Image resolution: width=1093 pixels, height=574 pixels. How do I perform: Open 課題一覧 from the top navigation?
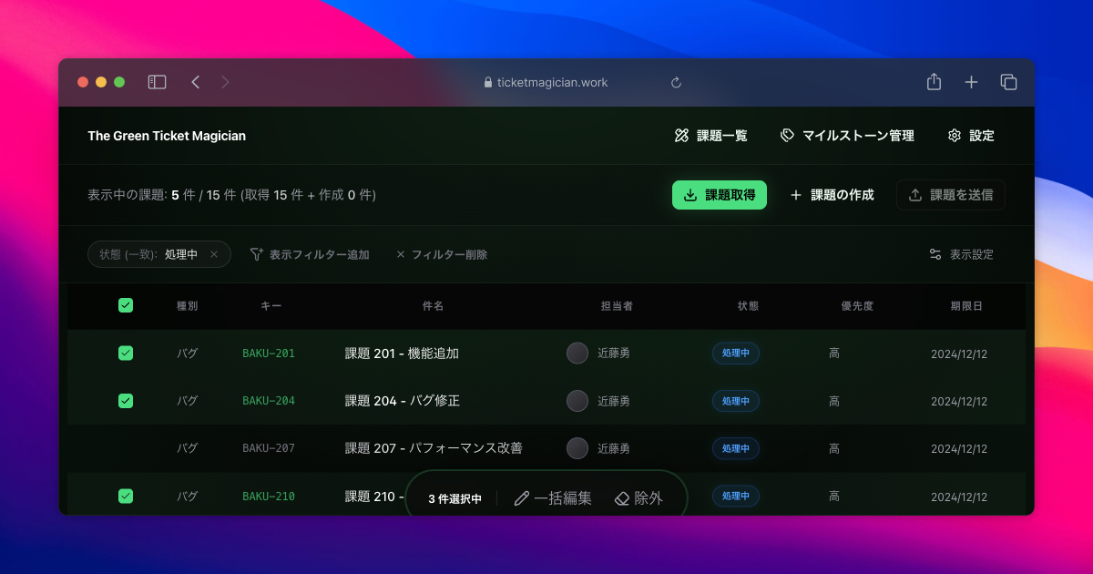click(x=722, y=135)
